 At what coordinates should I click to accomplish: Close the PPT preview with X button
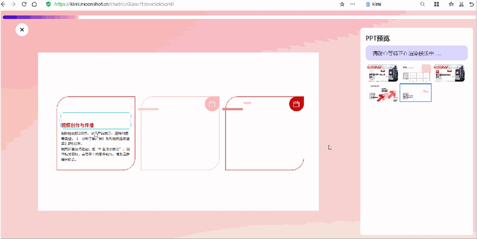[x=22, y=30]
